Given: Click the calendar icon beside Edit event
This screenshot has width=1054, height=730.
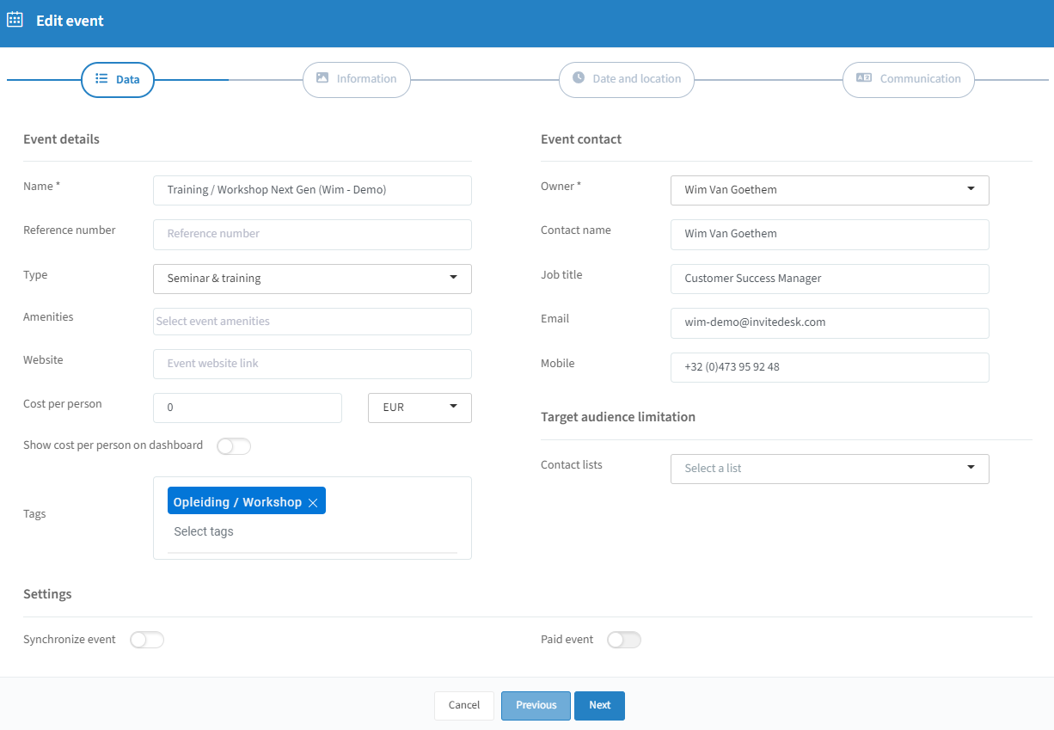Looking at the screenshot, I should pos(15,19).
